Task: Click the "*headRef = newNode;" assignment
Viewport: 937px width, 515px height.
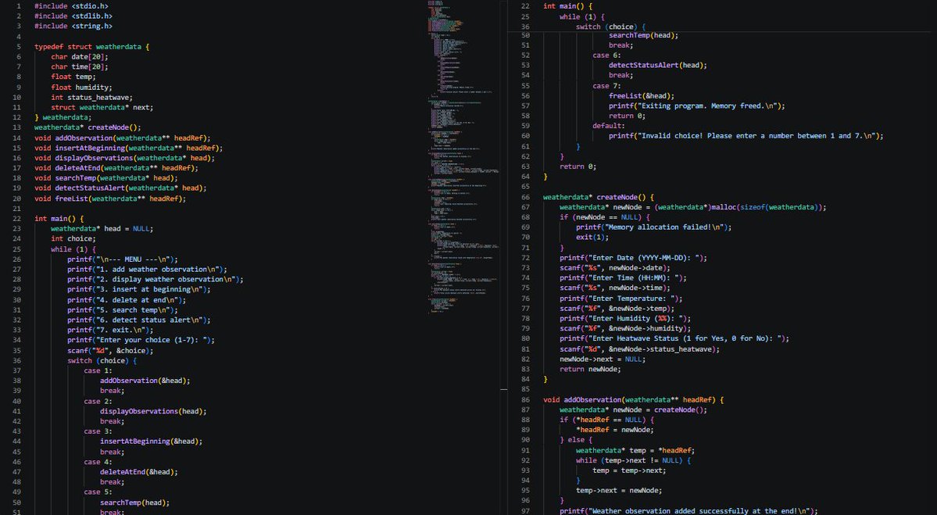Action: pyautogui.click(x=615, y=430)
